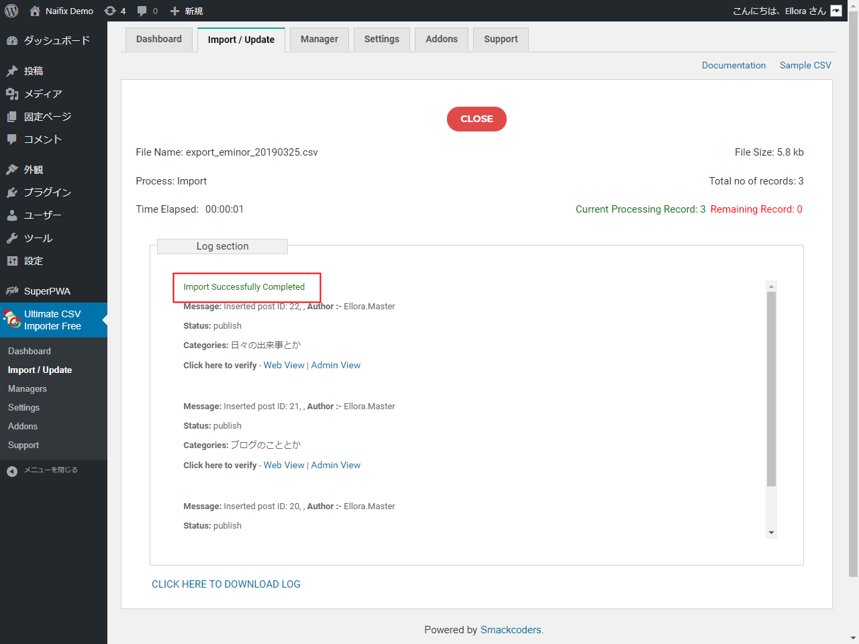Open Support in sidebar submenu
Screen dimensions: 859x644
[x=23, y=445]
